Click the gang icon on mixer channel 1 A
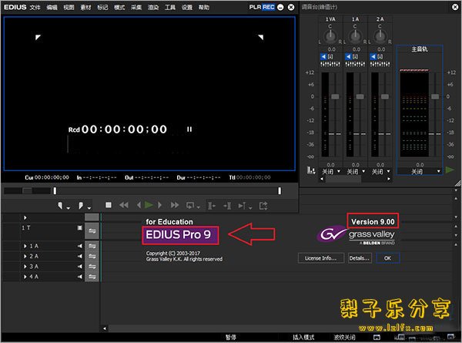The width and height of the screenshot is (462, 343). [x=355, y=56]
